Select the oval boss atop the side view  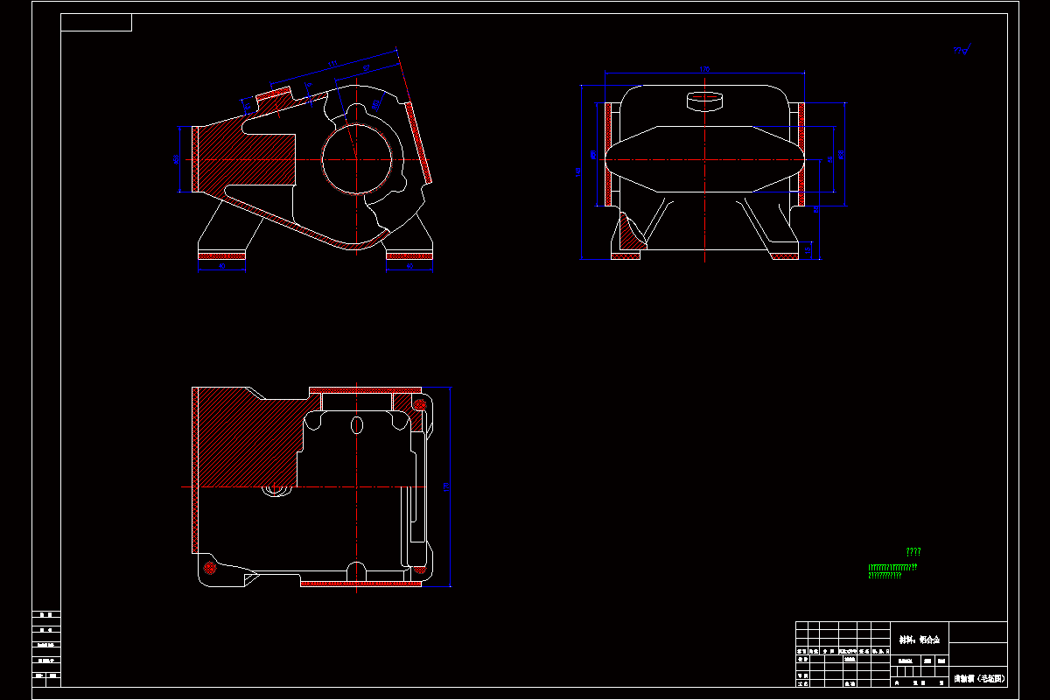706,100
